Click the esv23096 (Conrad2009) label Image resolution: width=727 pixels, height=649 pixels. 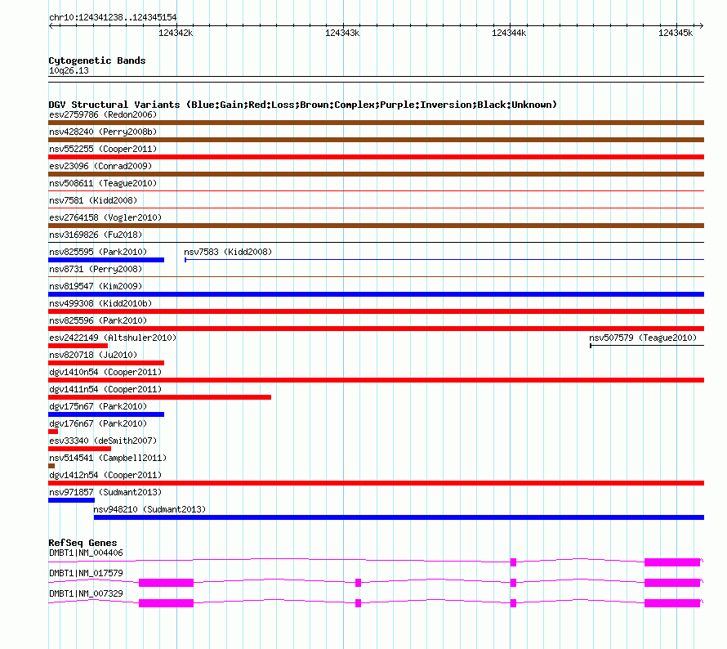click(x=100, y=166)
